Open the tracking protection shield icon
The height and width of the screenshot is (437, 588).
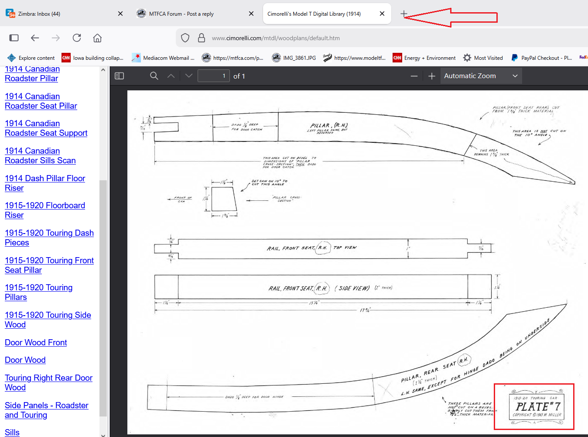click(x=185, y=38)
